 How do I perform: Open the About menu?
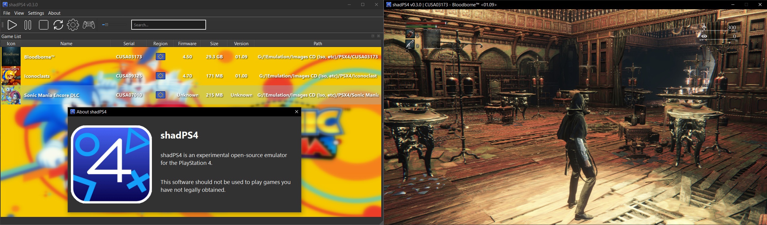click(x=54, y=13)
